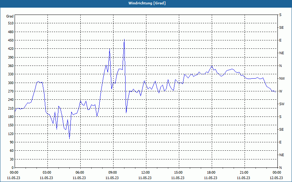
Task: Click the 'N' compass label level with 360
Action: point(280,66)
